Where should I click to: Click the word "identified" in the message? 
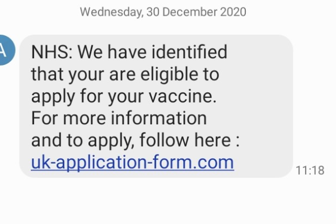[x=189, y=52]
